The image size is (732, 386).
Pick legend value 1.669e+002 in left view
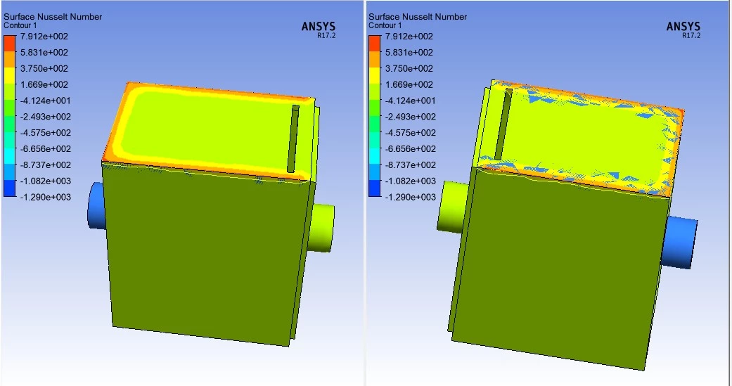tap(44, 84)
